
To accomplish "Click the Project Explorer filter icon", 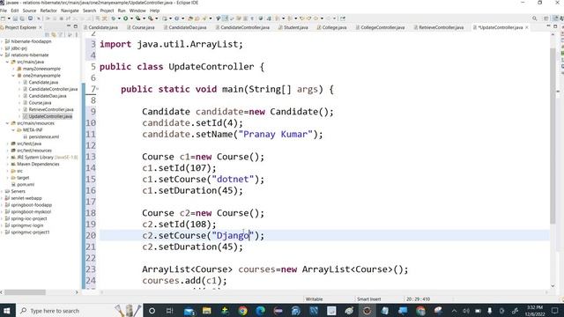I will pos(61,34).
